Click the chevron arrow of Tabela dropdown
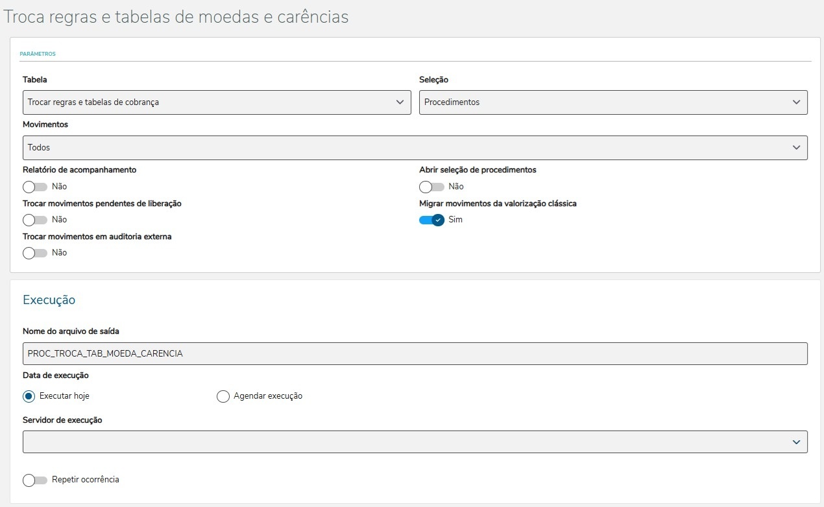This screenshot has height=507, width=824. click(400, 102)
